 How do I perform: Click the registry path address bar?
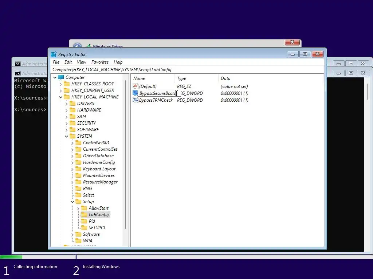(x=188, y=69)
